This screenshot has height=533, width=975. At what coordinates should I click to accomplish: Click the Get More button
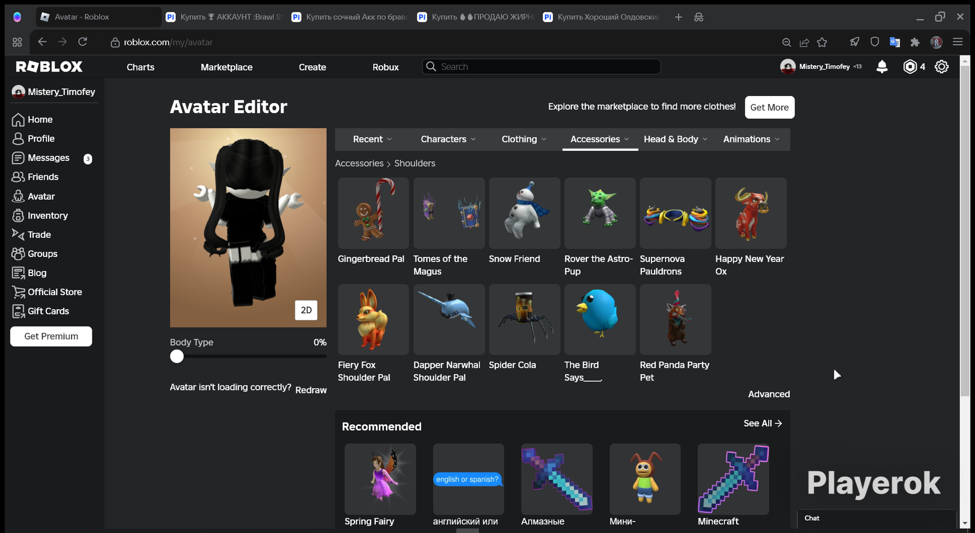769,107
